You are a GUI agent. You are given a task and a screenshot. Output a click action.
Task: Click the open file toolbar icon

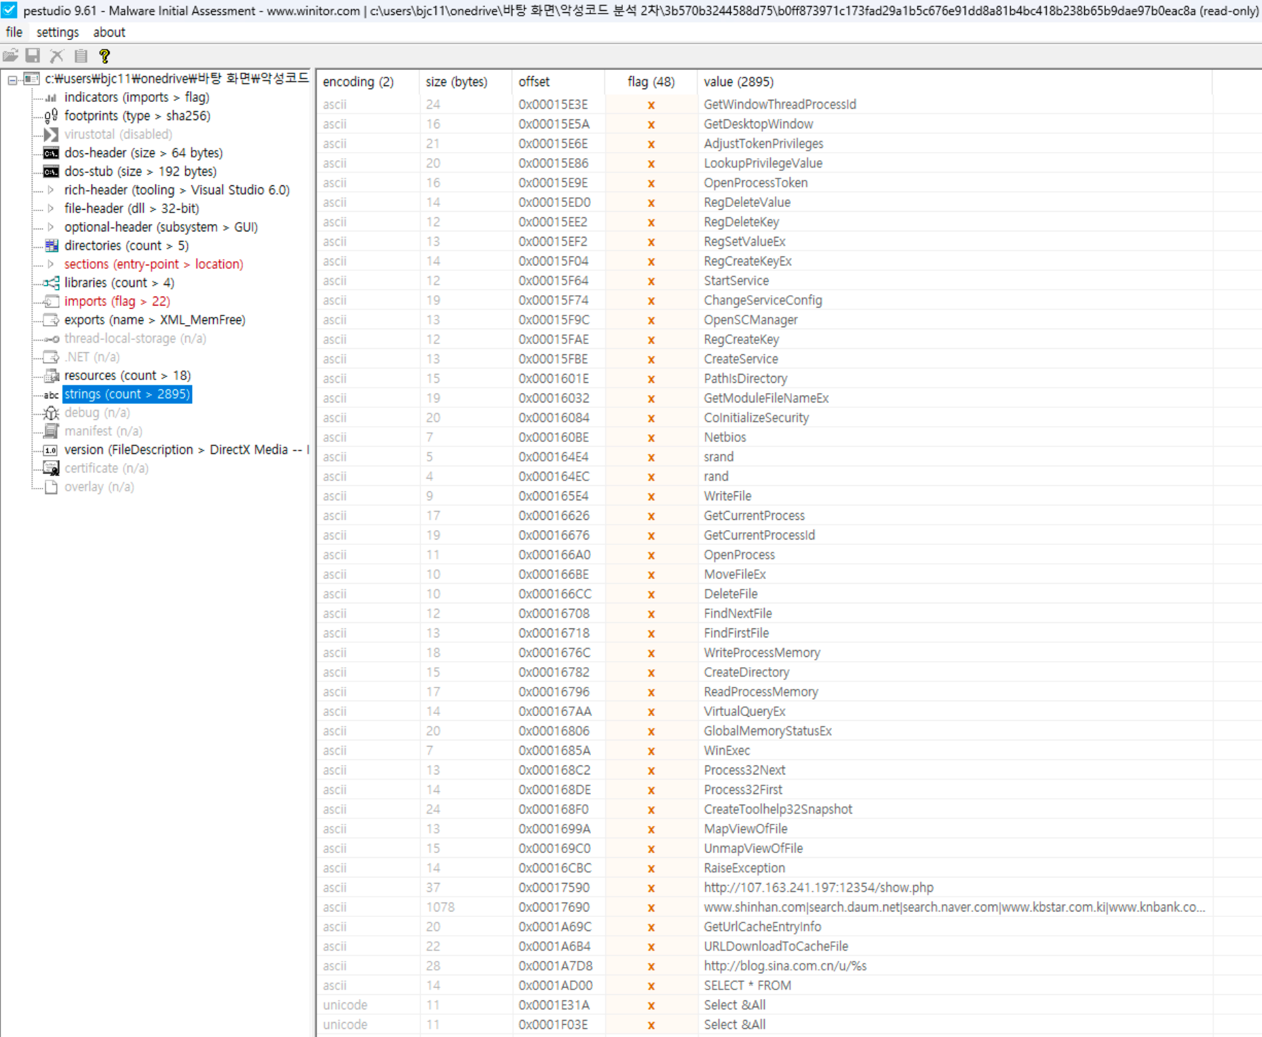(10, 56)
